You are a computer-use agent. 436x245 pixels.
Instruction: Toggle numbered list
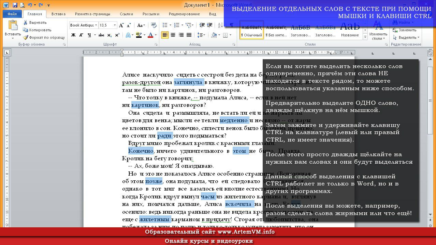point(177,25)
